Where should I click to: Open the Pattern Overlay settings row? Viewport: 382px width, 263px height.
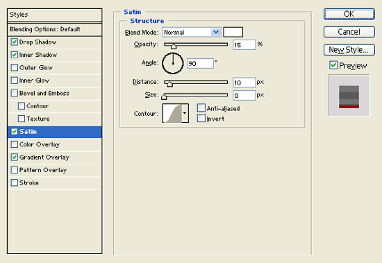click(x=55, y=170)
